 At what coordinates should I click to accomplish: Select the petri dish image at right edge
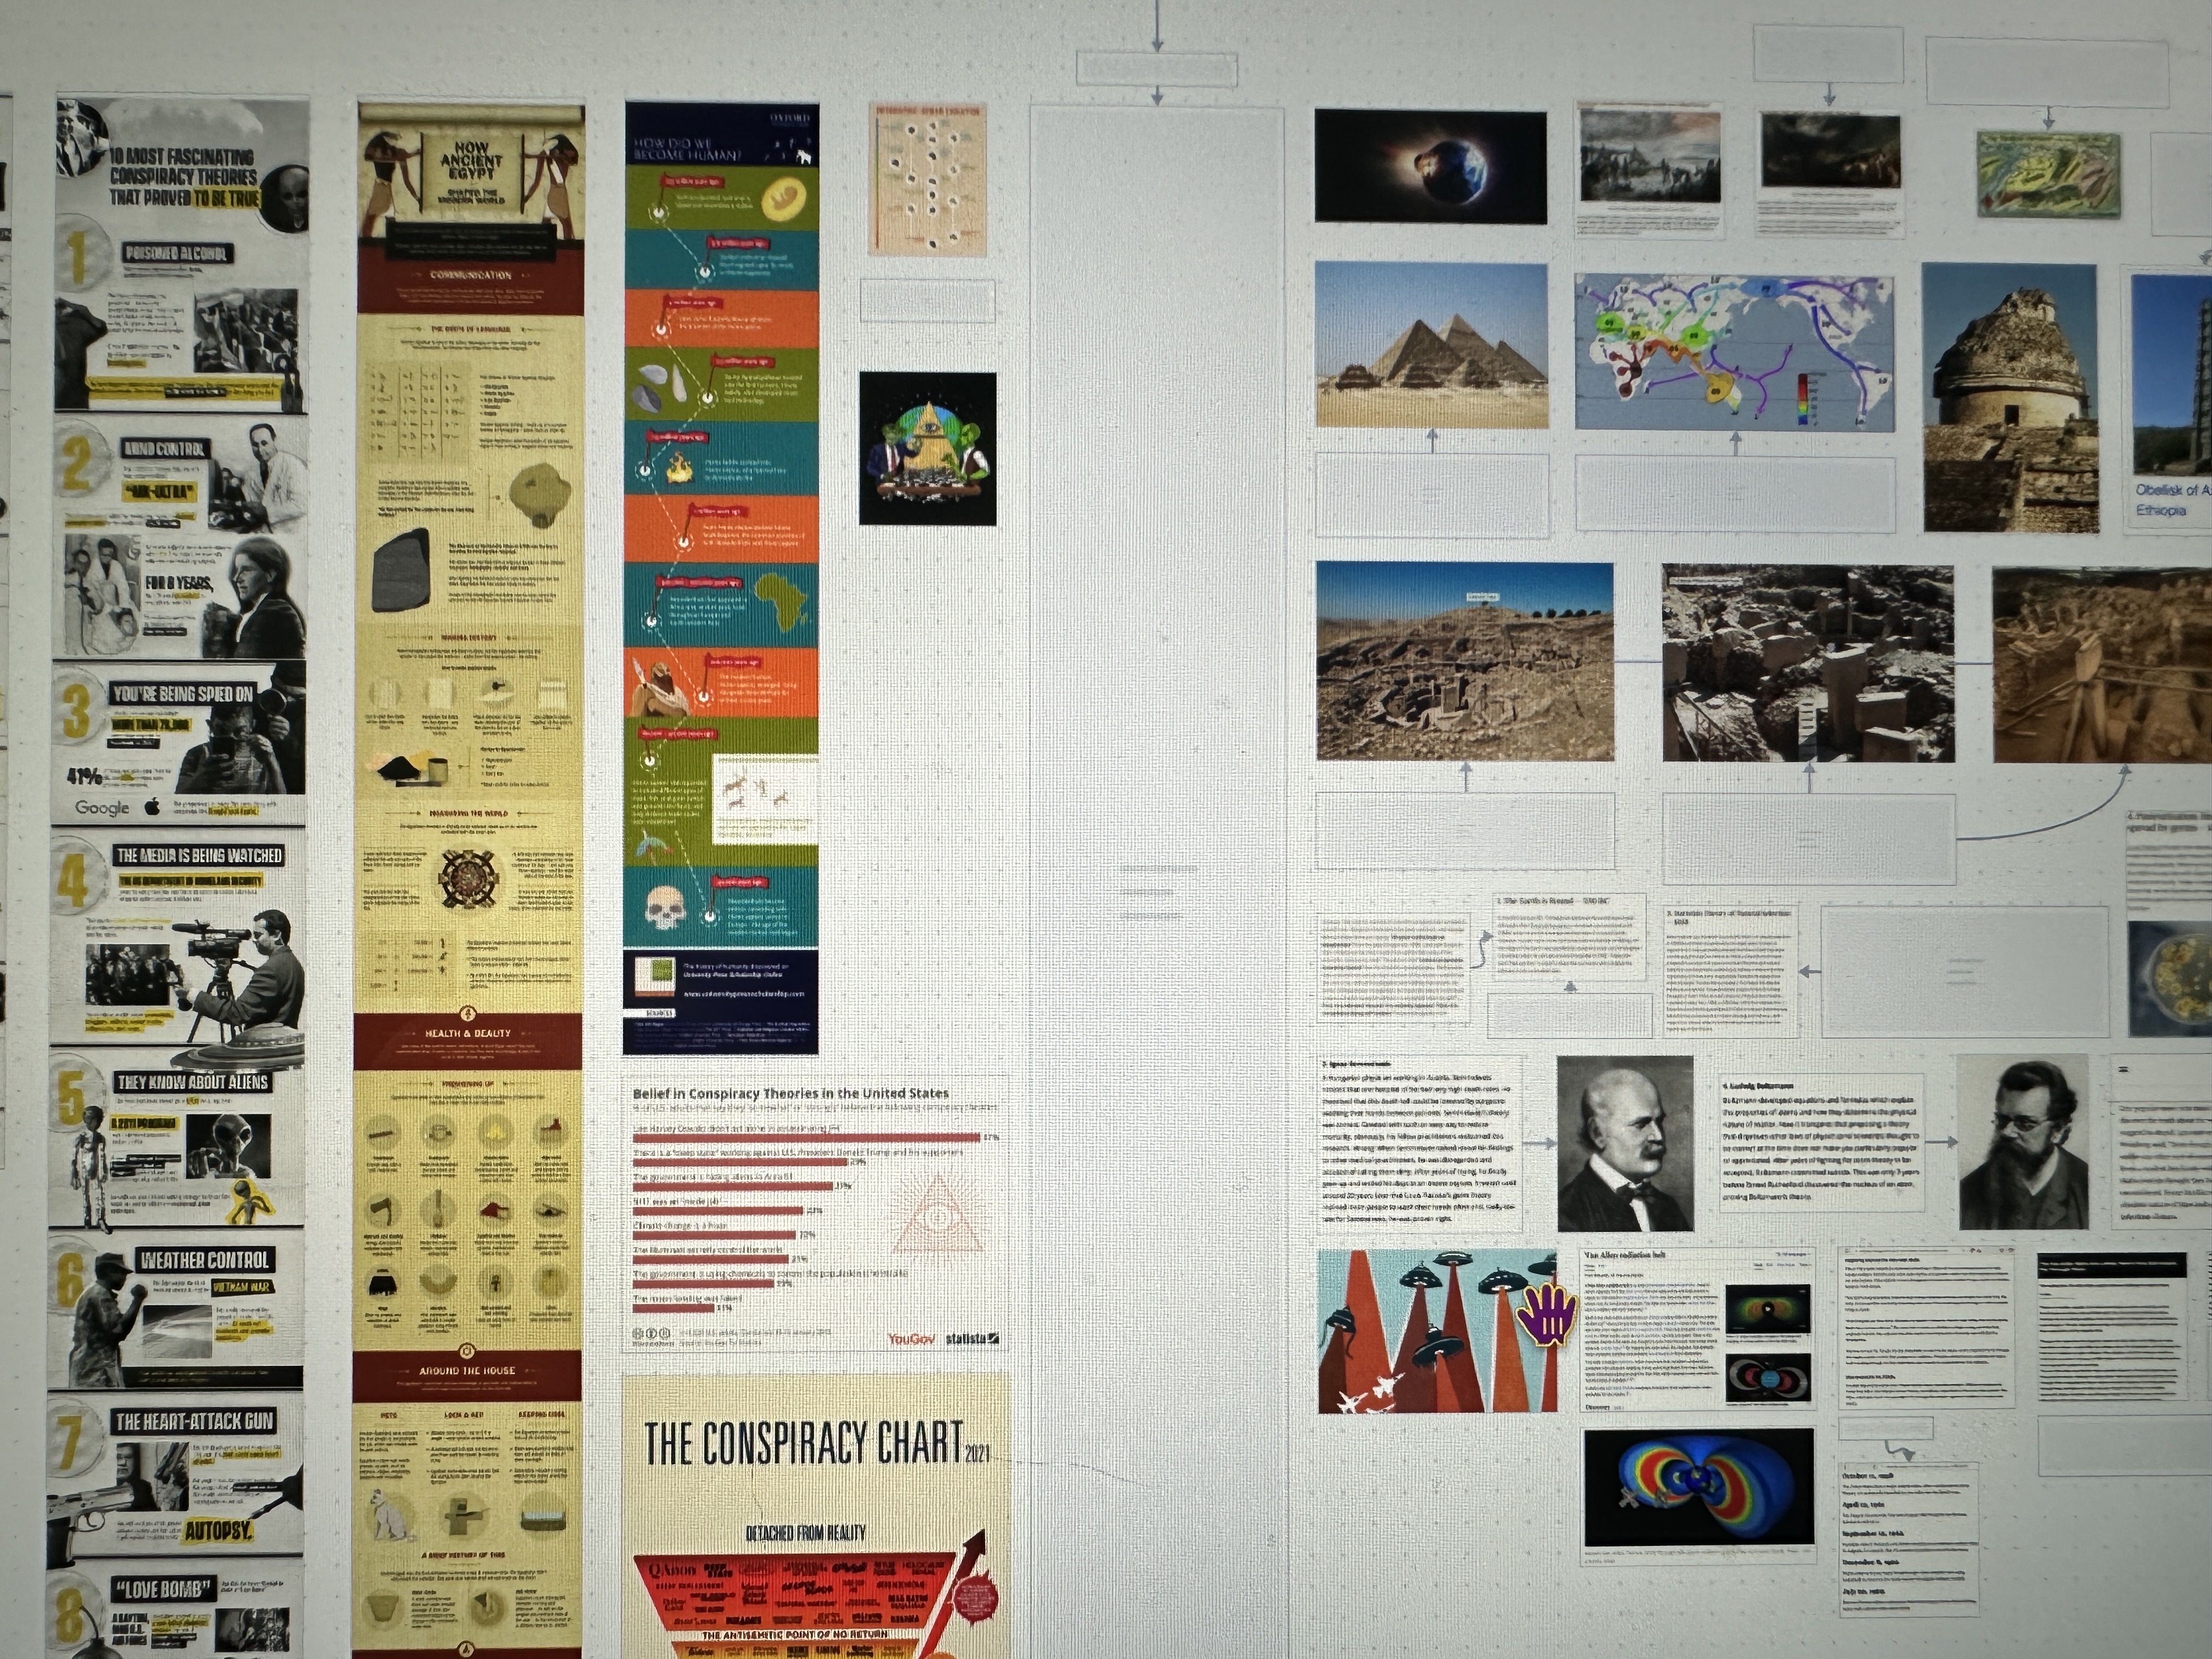click(x=2170, y=978)
